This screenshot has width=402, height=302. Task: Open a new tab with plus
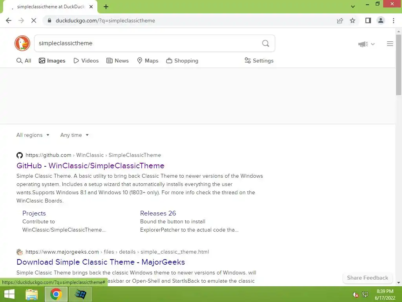[106, 7]
